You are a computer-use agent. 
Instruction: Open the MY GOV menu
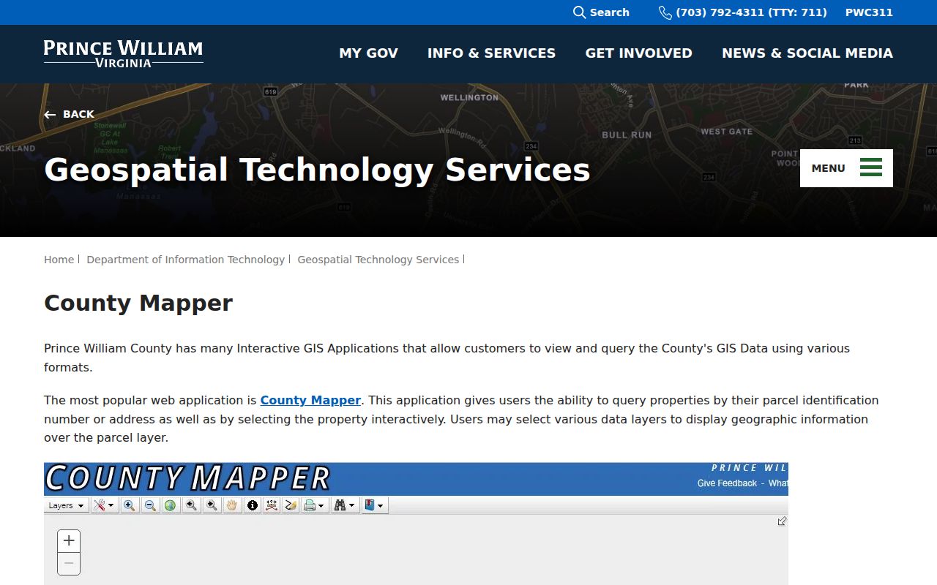(368, 53)
